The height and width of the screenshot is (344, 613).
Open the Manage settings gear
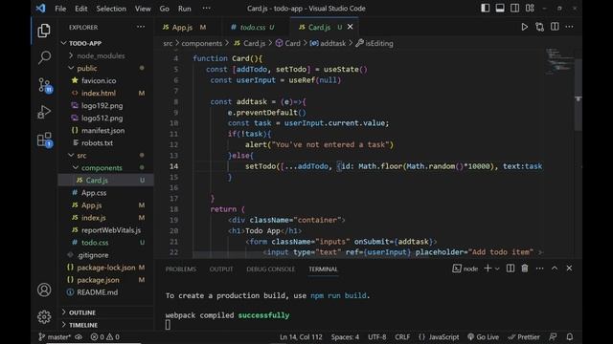click(x=44, y=316)
